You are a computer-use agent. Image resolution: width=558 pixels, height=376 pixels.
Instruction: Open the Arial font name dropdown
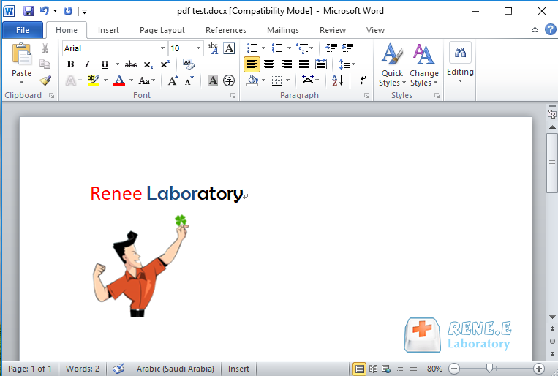(162, 48)
